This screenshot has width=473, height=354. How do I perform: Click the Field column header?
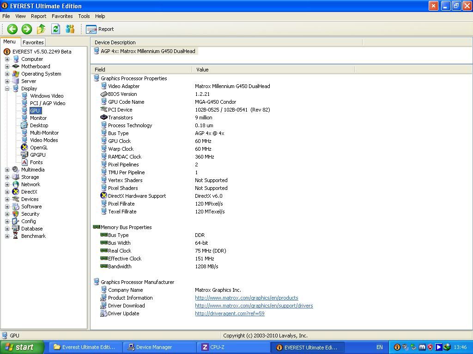tap(141, 70)
